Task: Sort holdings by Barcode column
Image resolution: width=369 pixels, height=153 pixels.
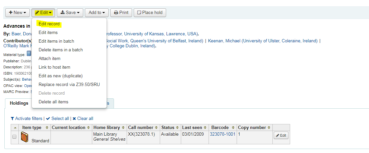Action: (222, 127)
